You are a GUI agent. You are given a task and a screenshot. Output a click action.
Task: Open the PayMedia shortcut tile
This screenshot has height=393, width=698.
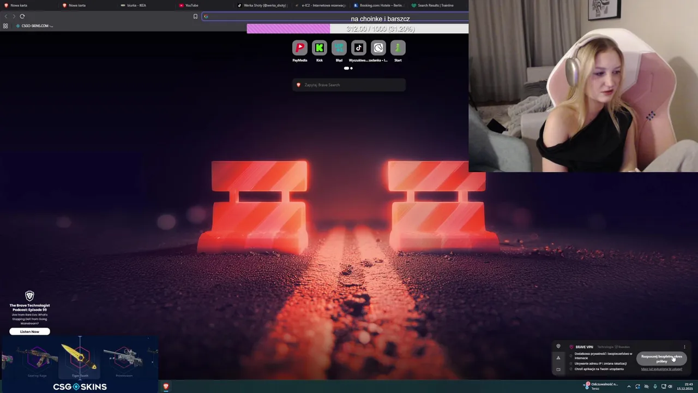tap(299, 48)
